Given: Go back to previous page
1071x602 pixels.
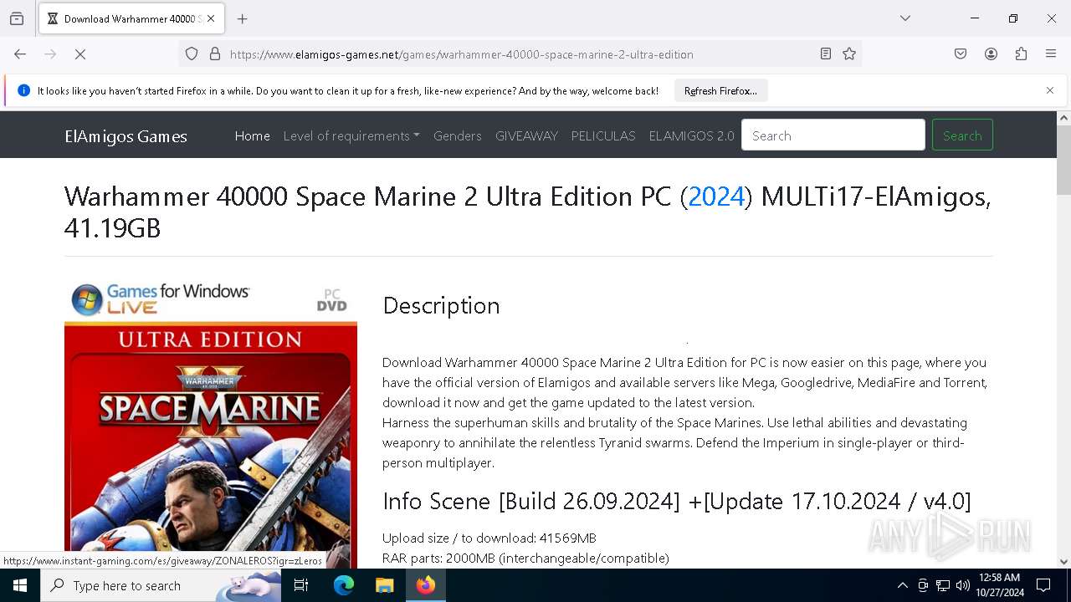Looking at the screenshot, I should [20, 54].
